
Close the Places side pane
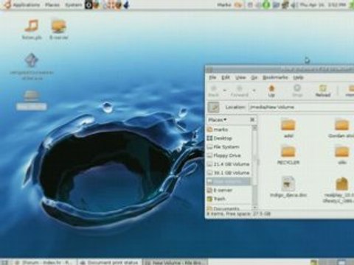point(252,120)
